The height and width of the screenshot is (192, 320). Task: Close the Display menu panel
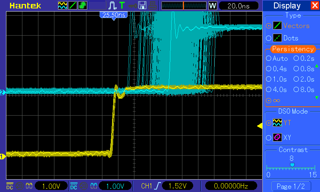(315, 5)
